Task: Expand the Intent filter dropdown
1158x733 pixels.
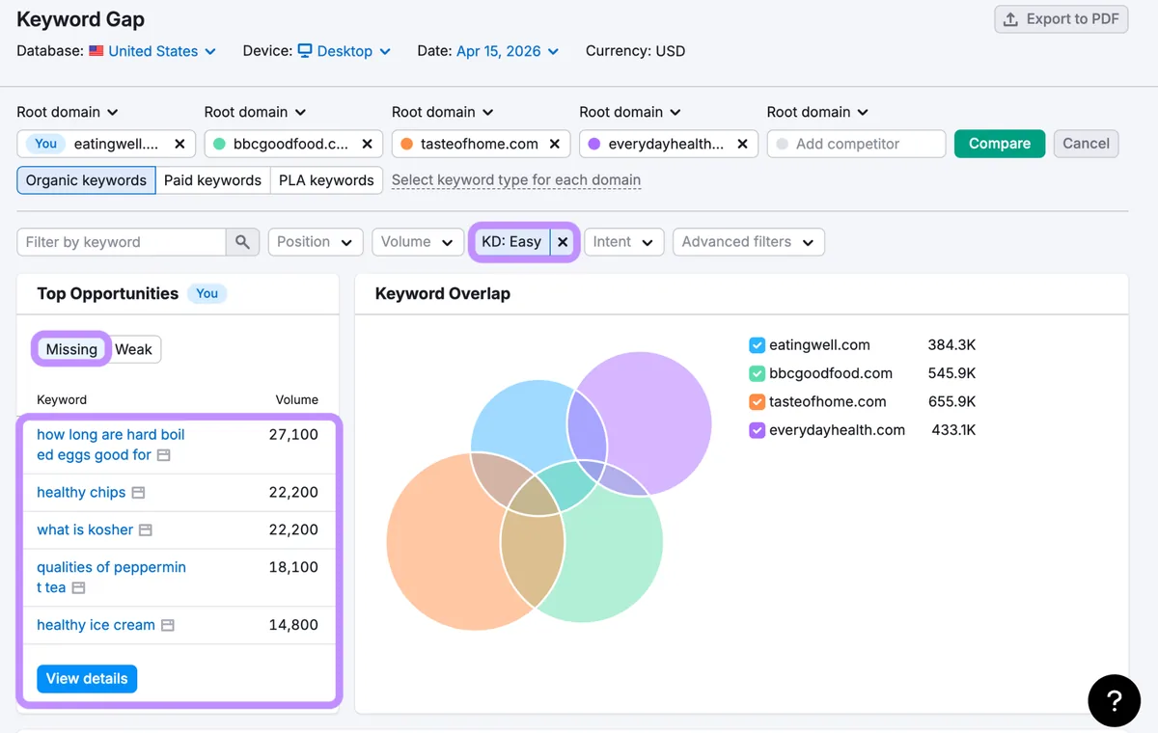Action: tap(623, 242)
